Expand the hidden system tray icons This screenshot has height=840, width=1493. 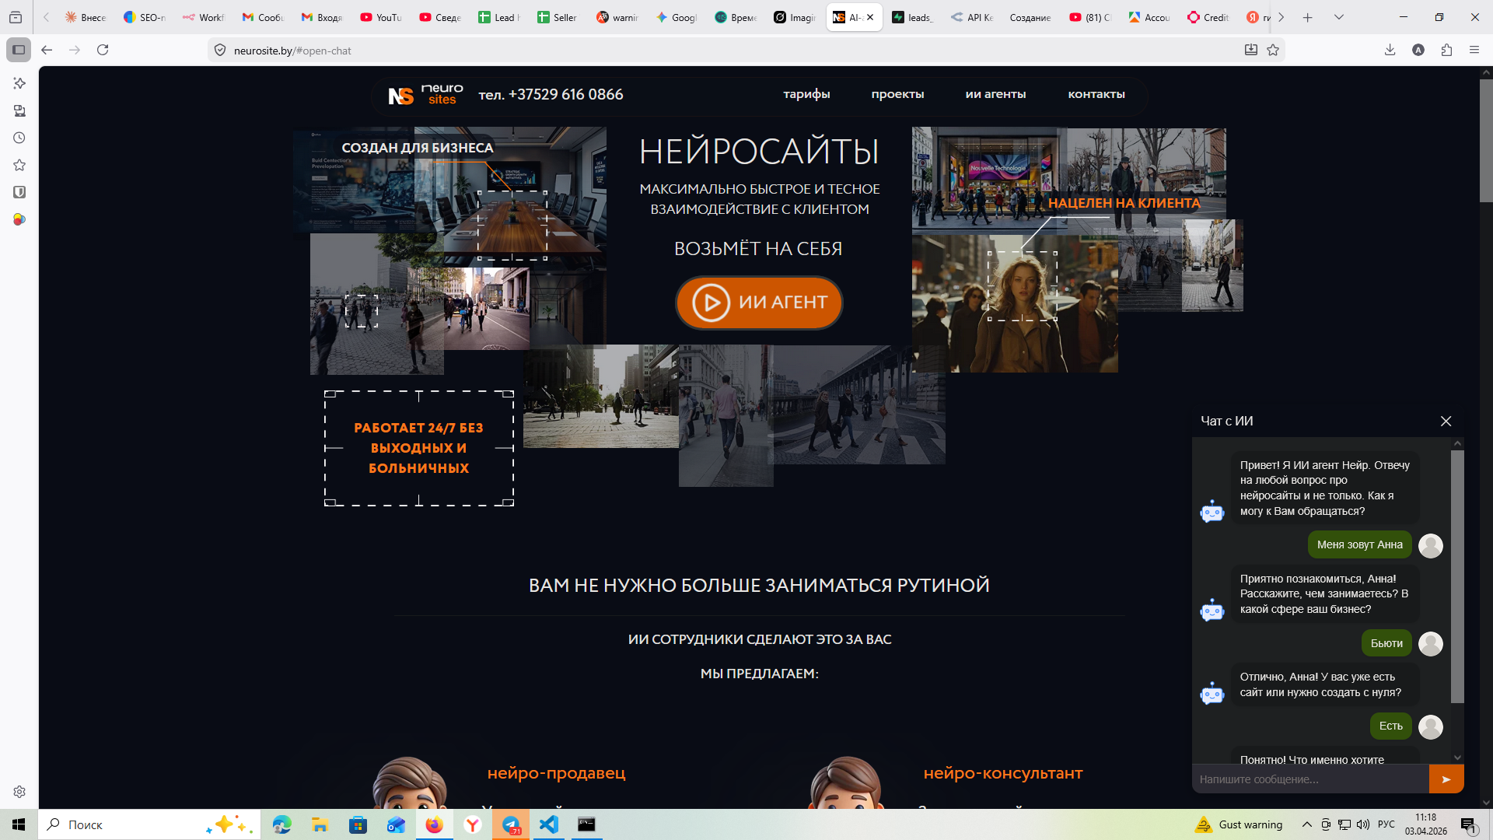(x=1306, y=824)
